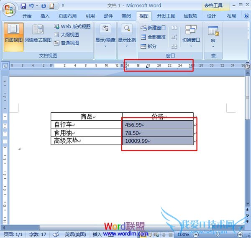Click next page double-arrow button

[x=248, y=221]
